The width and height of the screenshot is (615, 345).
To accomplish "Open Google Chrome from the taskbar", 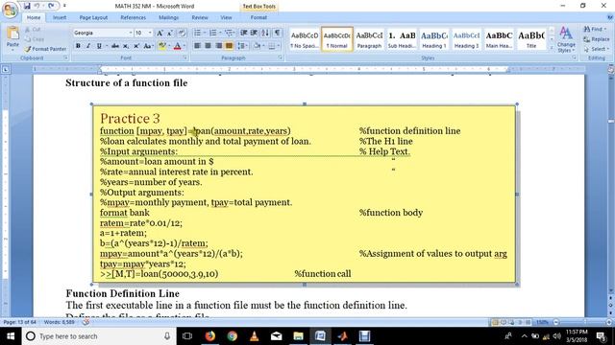I will 233,336.
